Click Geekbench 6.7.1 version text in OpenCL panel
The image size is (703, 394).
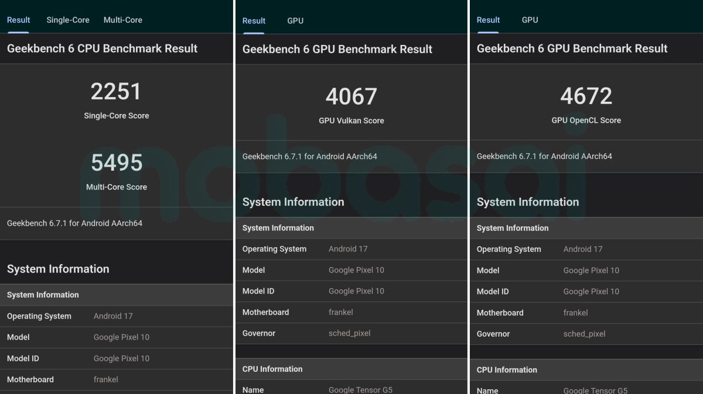[544, 156]
